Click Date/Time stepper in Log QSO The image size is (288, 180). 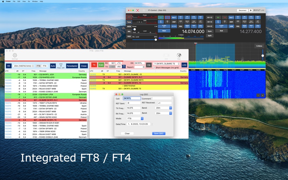point(152,124)
